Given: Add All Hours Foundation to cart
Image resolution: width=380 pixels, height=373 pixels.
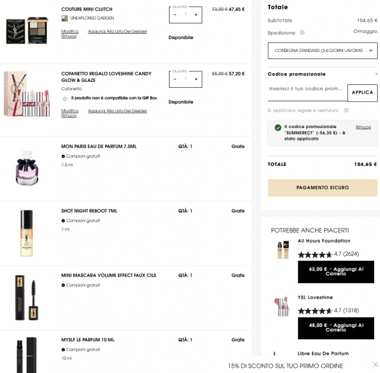Looking at the screenshot, I should (336, 272).
